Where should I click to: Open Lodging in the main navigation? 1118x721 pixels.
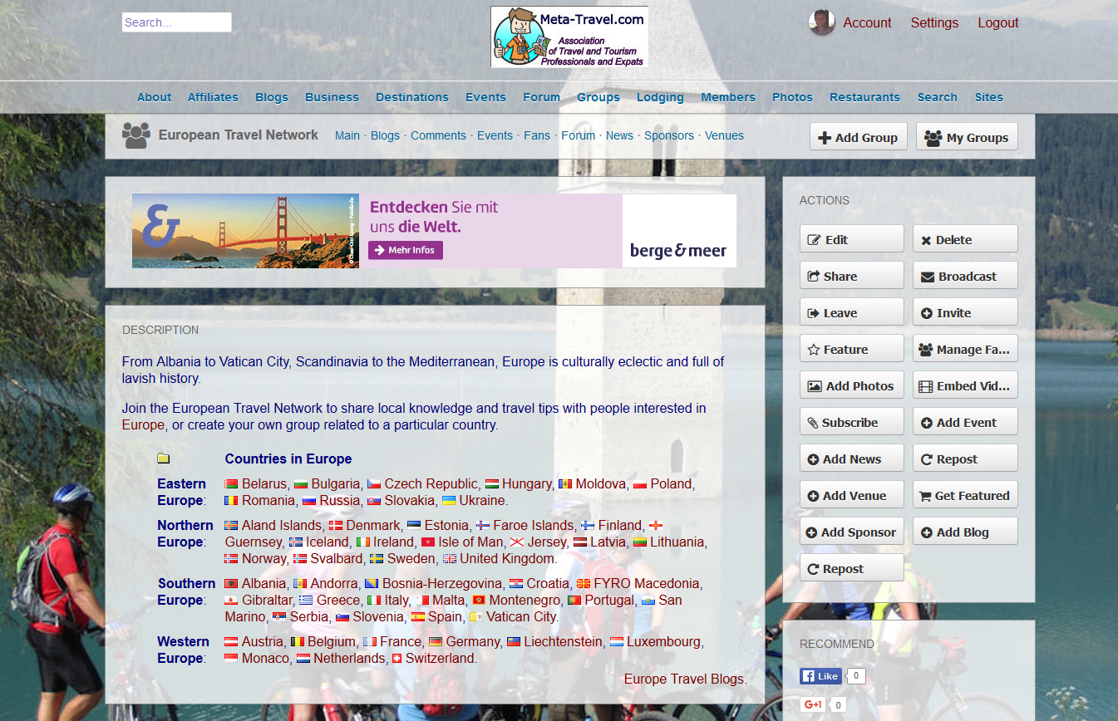pyautogui.click(x=660, y=97)
